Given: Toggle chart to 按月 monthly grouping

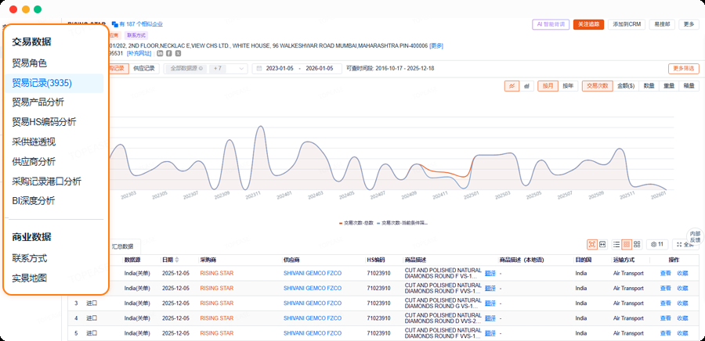Looking at the screenshot, I should click(x=548, y=86).
